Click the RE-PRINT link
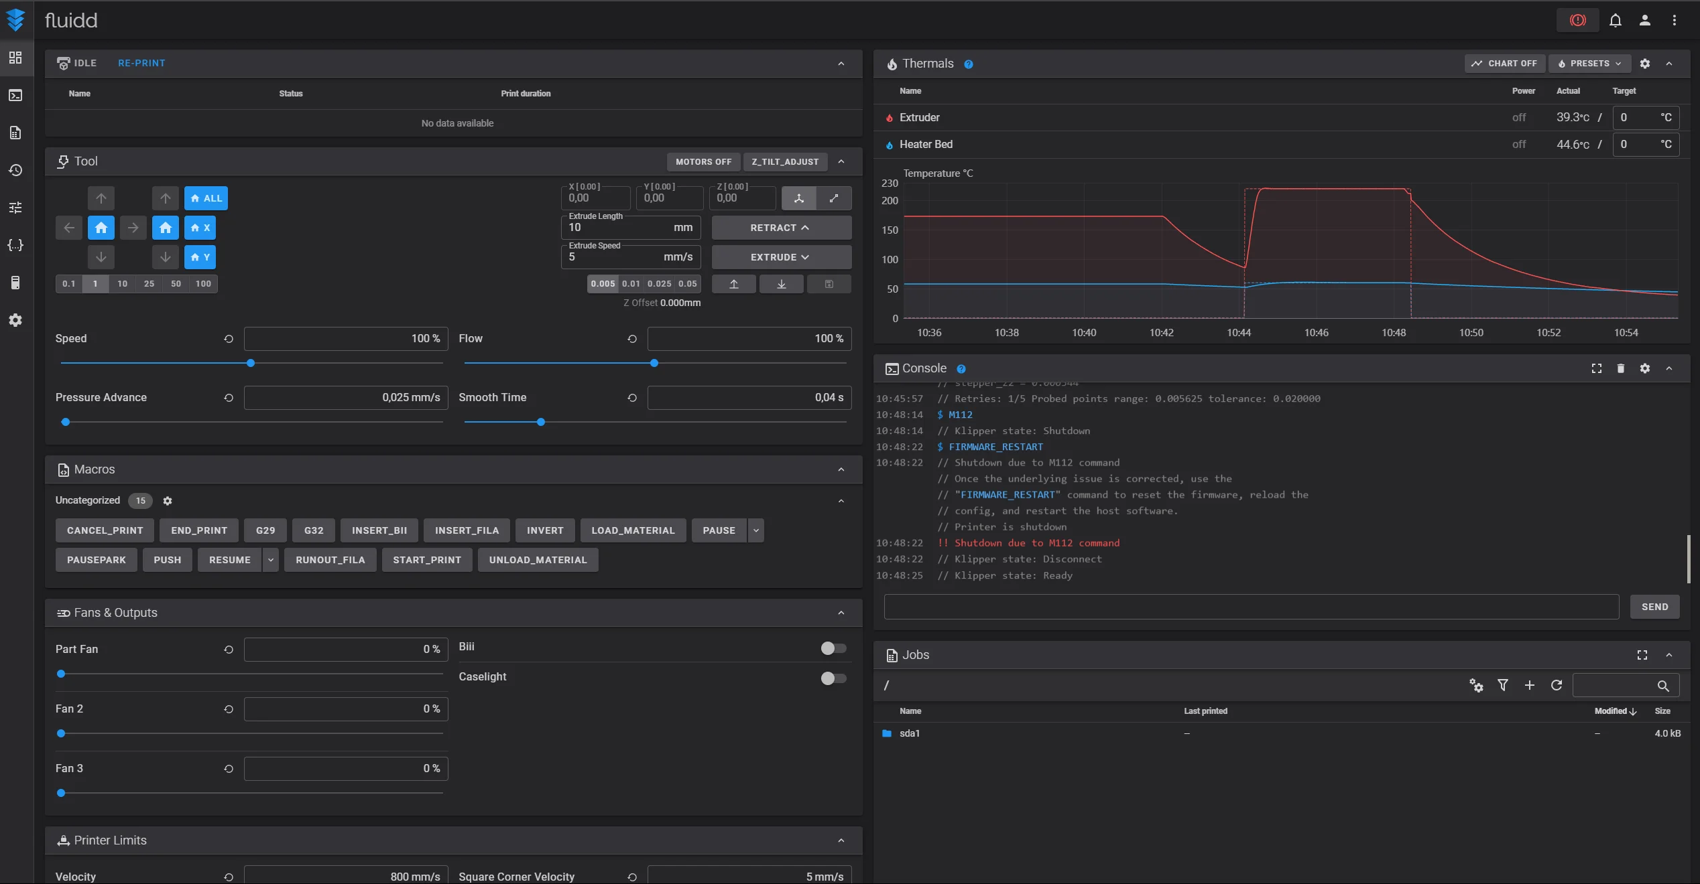Image resolution: width=1700 pixels, height=884 pixels. (141, 63)
